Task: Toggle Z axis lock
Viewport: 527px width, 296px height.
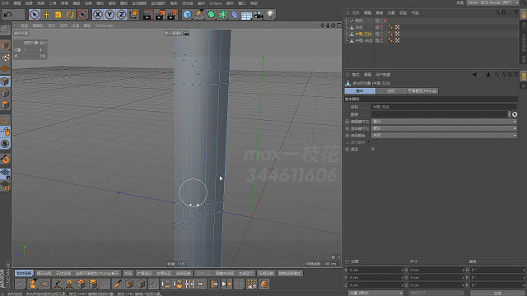Action: pyautogui.click(x=121, y=15)
